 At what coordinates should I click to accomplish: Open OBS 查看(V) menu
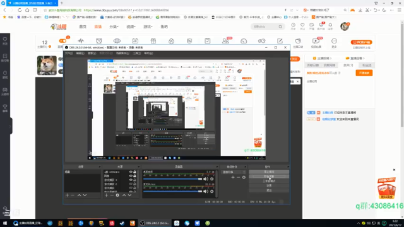92,53
